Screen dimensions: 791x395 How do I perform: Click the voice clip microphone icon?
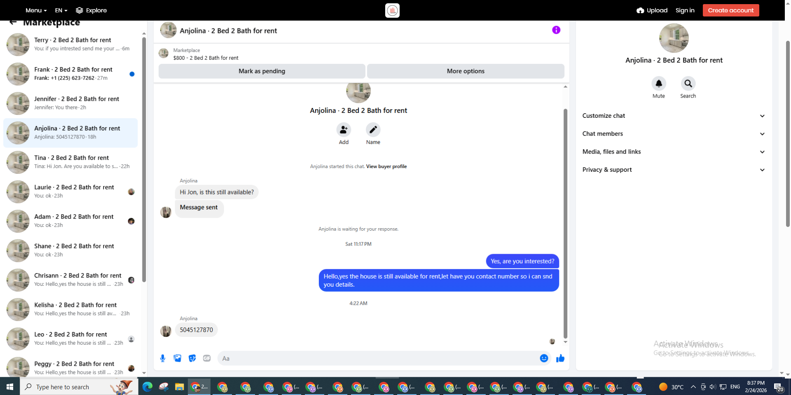coord(163,358)
